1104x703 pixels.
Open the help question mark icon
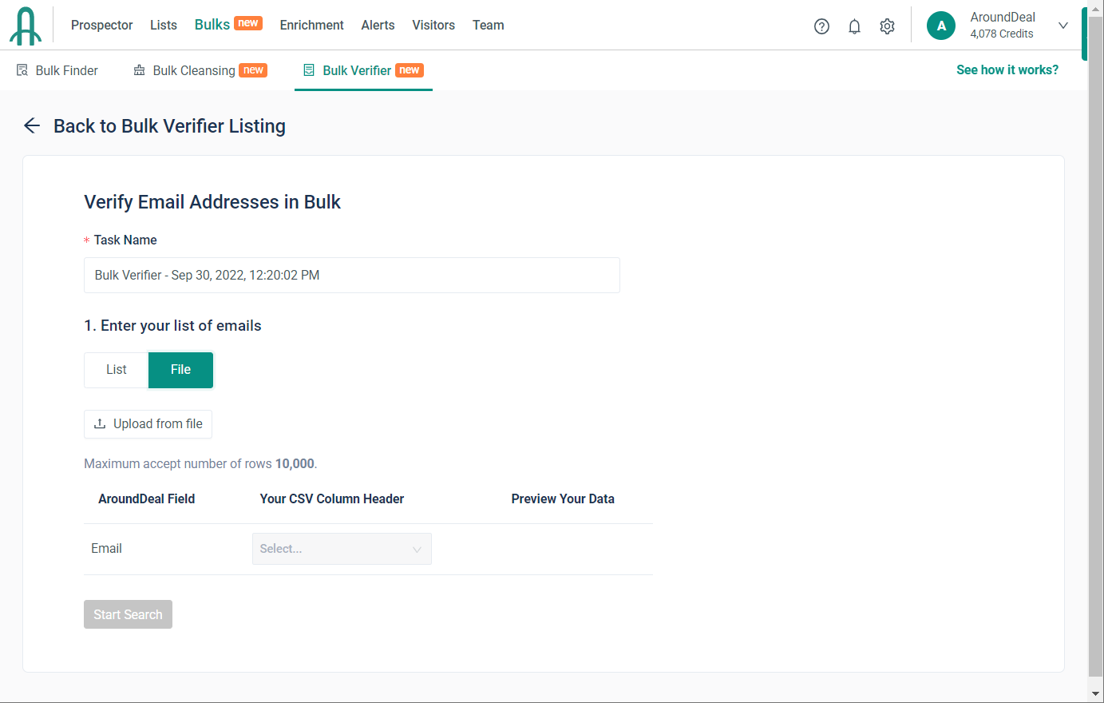click(821, 26)
